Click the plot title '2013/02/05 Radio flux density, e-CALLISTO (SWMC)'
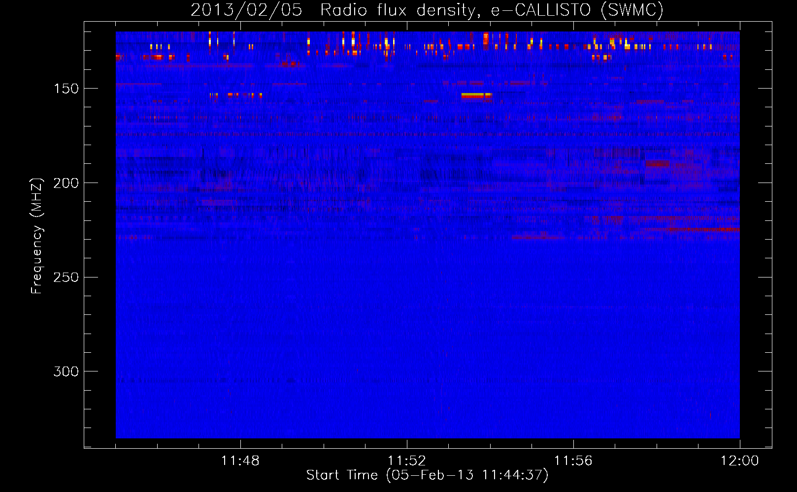The height and width of the screenshot is (492, 797). point(427,10)
